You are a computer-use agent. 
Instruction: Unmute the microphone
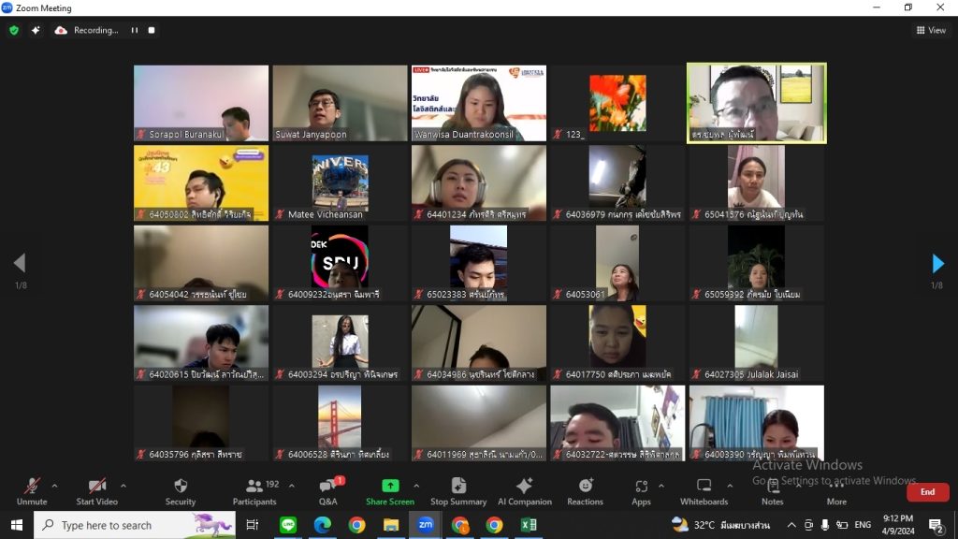[32, 492]
